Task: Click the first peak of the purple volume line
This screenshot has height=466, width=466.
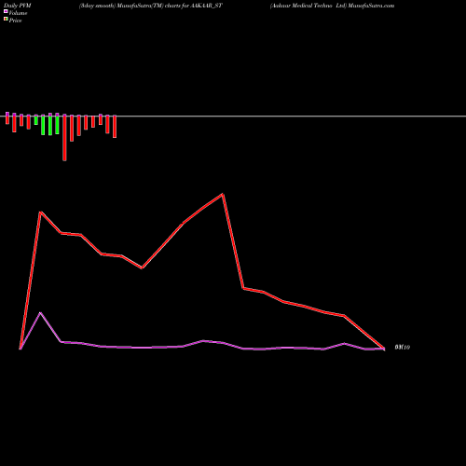Action: [40, 312]
